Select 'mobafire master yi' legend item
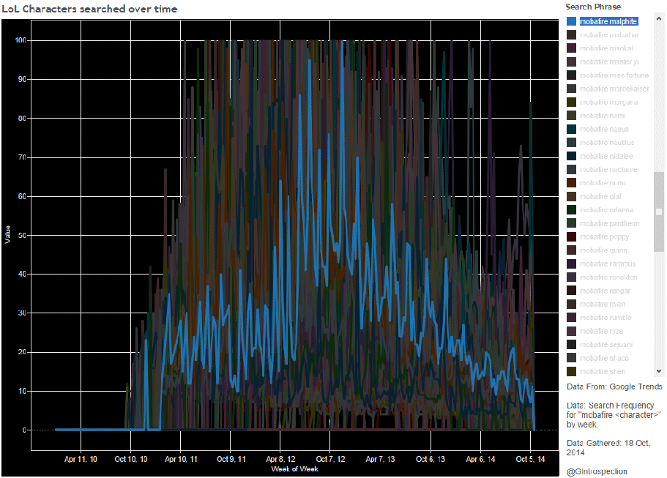Screen dimensions: 667x478 [608, 61]
